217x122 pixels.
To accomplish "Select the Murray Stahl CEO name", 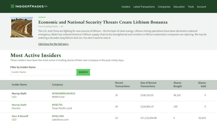I will (x=19, y=93).
